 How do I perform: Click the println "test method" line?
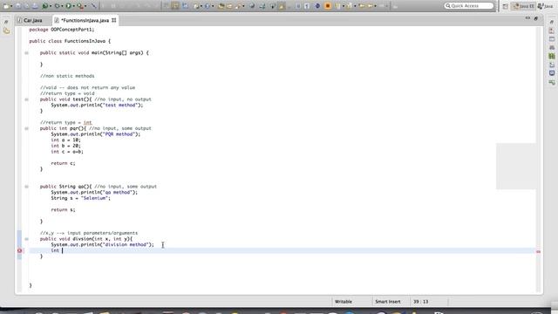coord(97,106)
